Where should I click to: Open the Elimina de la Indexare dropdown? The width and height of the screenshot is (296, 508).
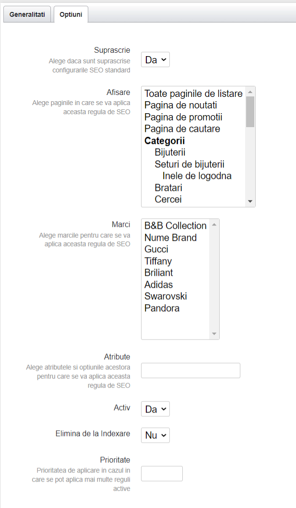[154, 435]
